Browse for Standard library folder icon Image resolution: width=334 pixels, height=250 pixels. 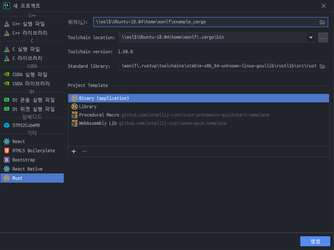click(x=322, y=67)
